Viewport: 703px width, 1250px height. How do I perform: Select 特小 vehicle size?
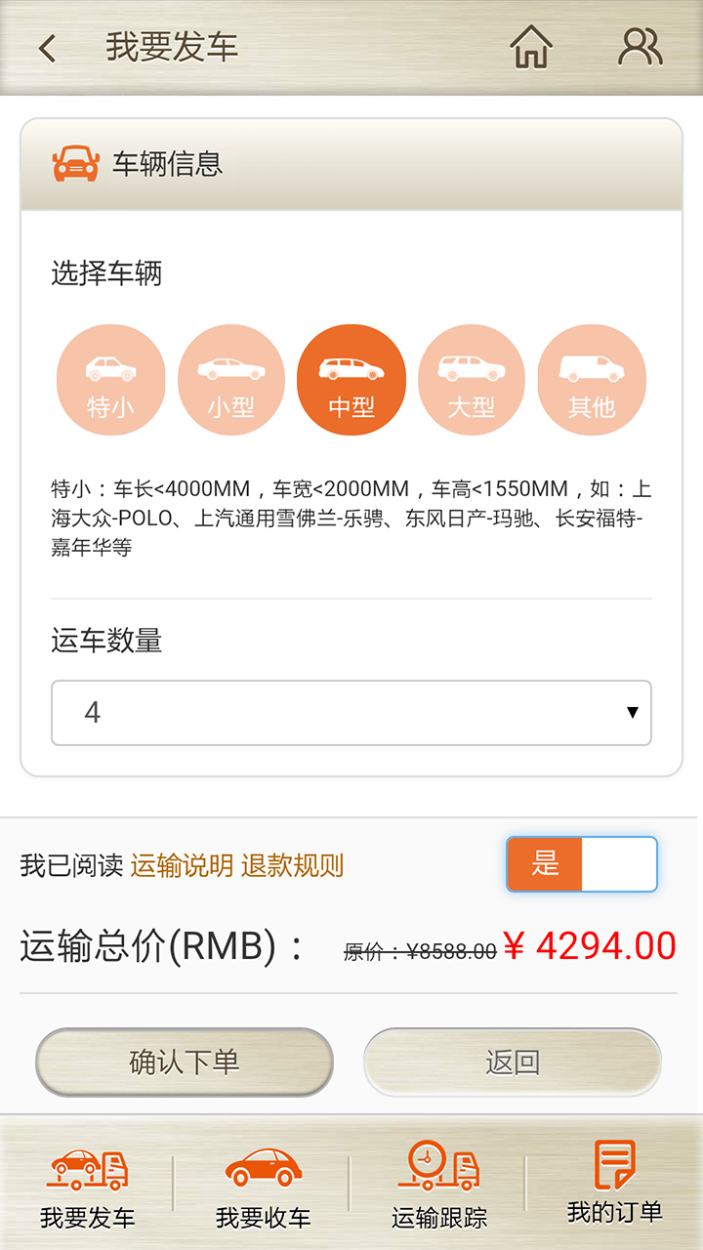(x=110, y=380)
